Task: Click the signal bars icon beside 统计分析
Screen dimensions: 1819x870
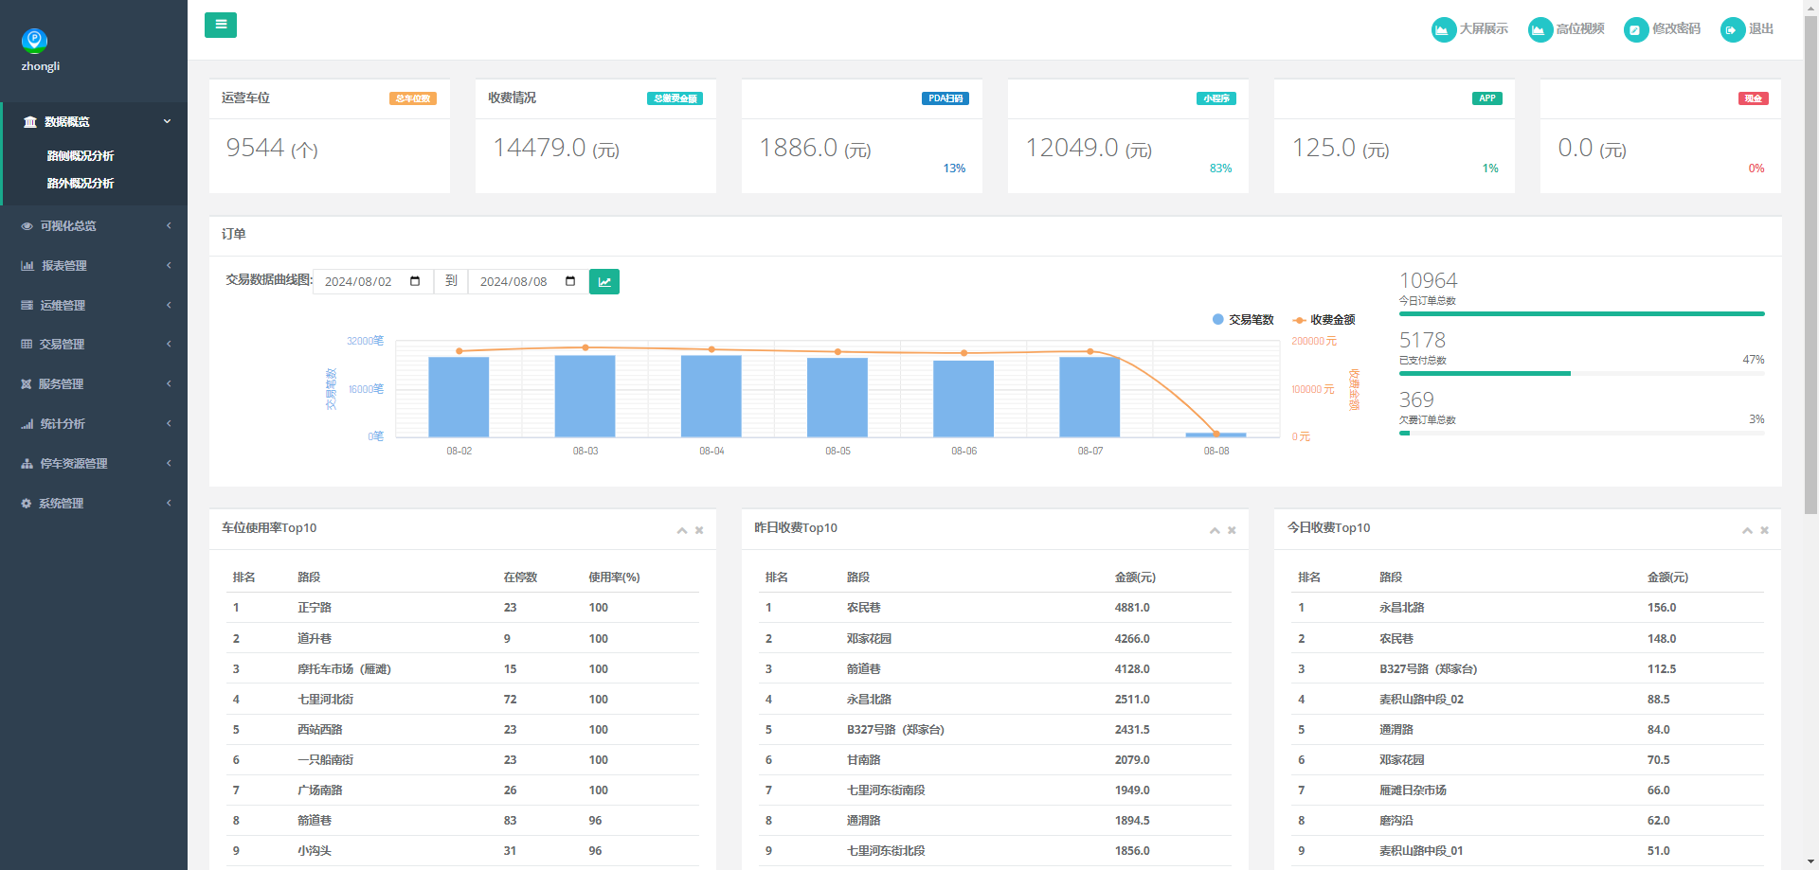Action: tap(27, 424)
